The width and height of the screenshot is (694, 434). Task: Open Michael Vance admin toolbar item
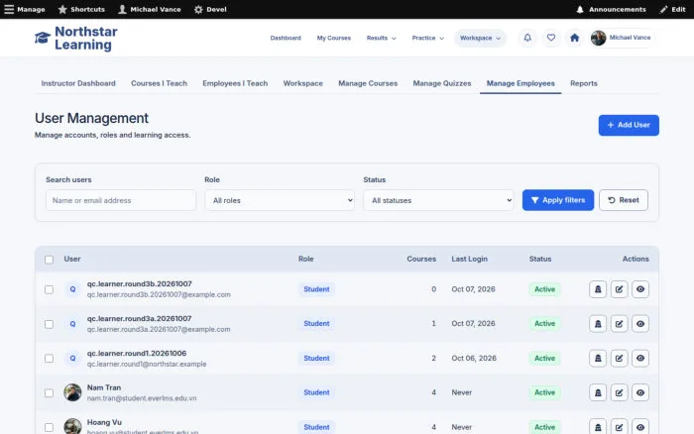150,9
